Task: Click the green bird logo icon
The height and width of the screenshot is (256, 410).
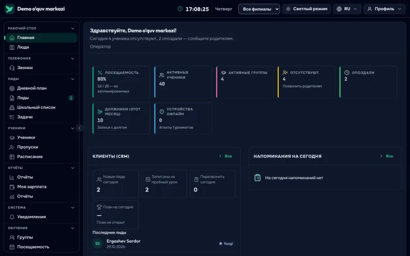Action: point(9,9)
